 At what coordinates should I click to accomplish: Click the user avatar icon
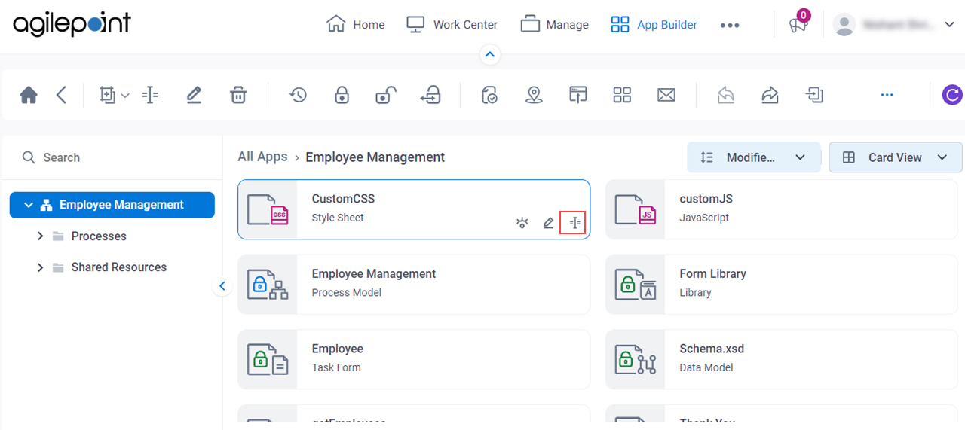click(x=844, y=24)
